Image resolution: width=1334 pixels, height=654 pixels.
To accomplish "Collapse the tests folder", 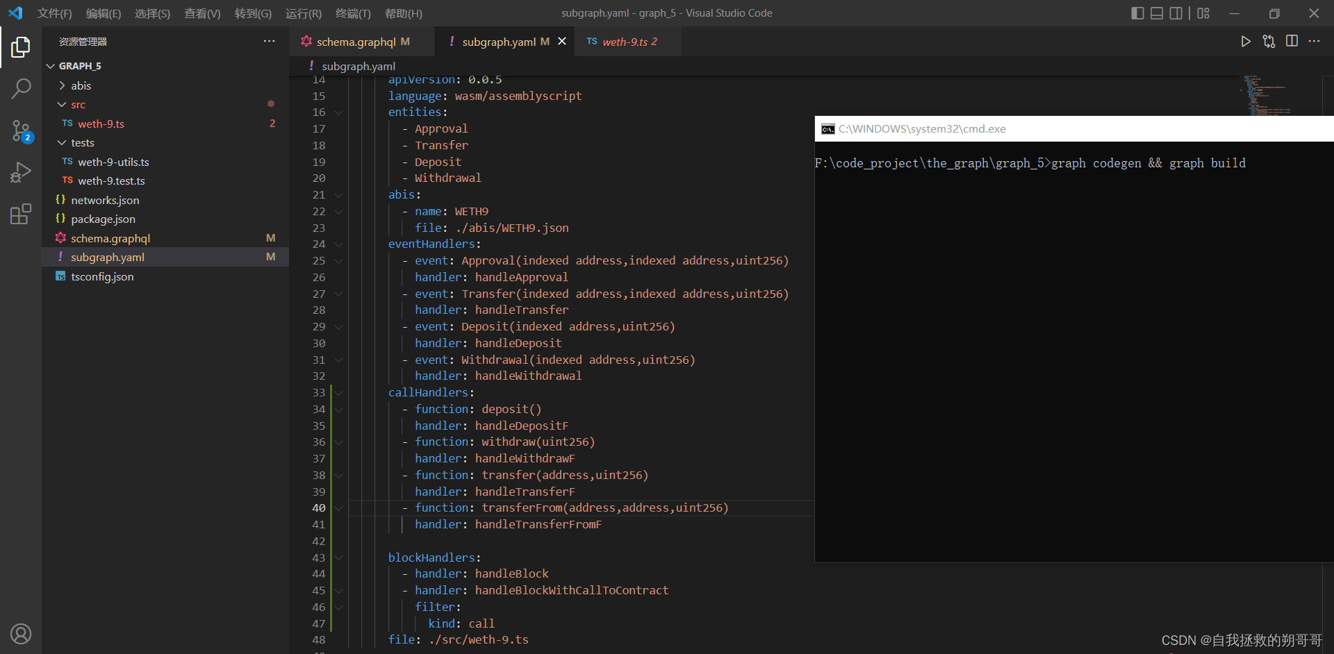I will 62,143.
